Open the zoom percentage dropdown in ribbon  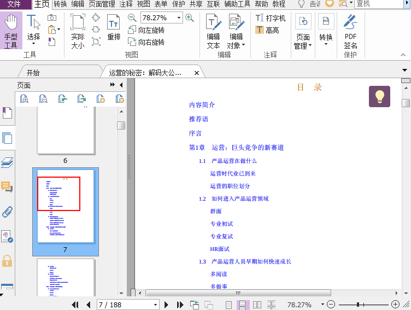(179, 18)
